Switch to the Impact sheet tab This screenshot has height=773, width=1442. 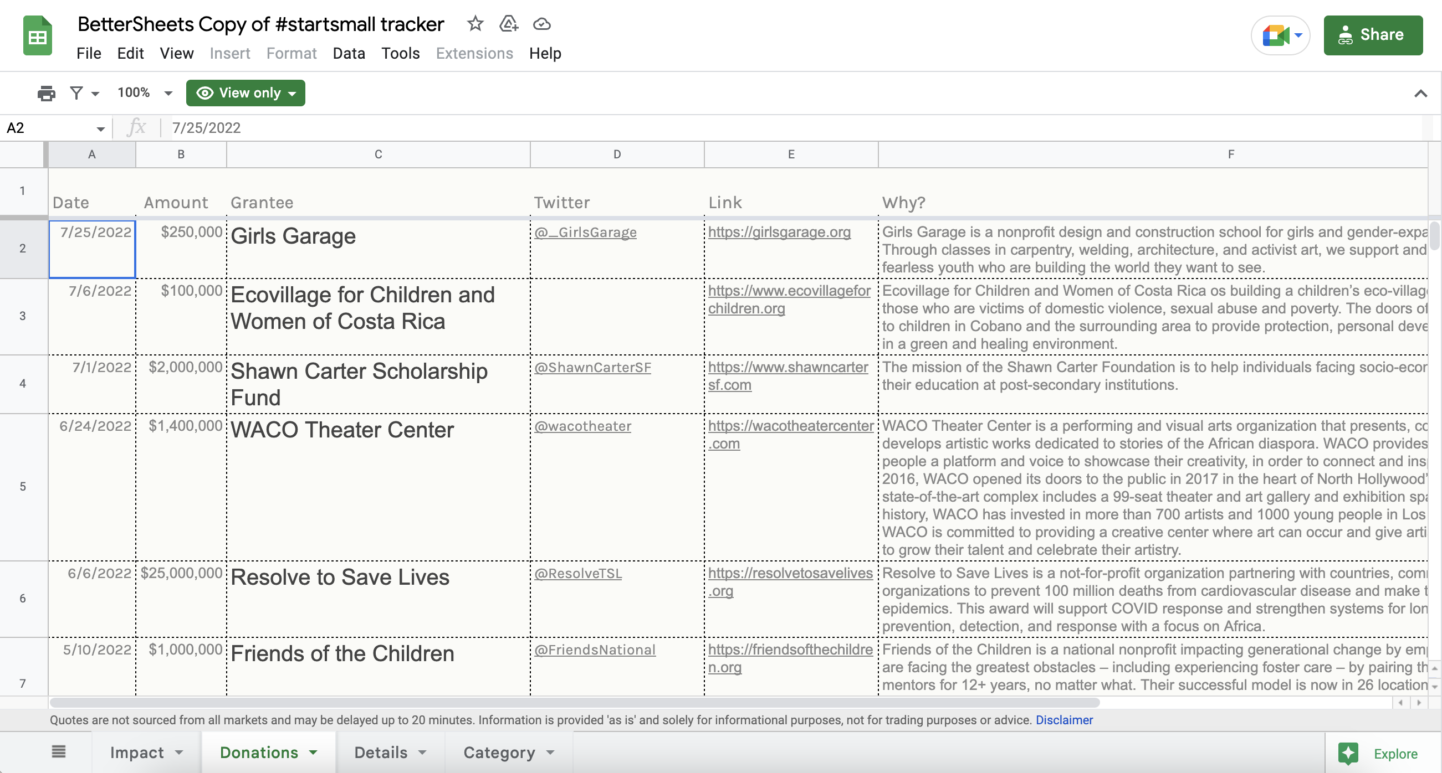(136, 753)
